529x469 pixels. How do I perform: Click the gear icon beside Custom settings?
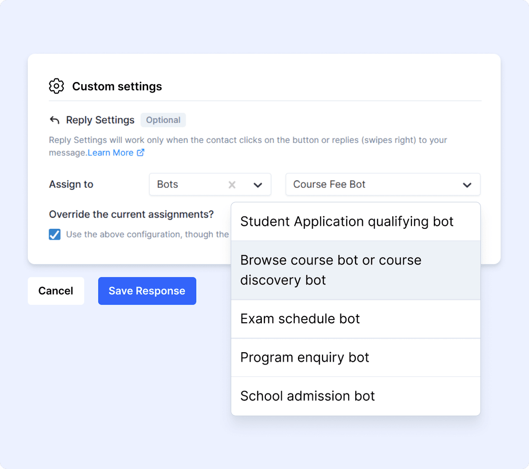[x=56, y=86]
